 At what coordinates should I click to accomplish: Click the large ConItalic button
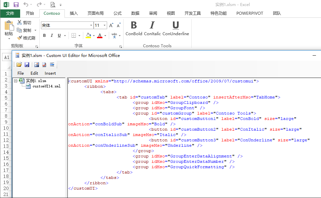[x=152, y=28]
